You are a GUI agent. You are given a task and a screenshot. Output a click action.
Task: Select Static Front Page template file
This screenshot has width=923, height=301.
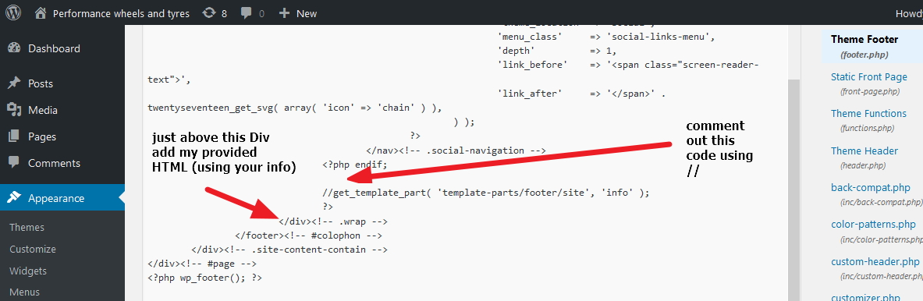pos(869,77)
